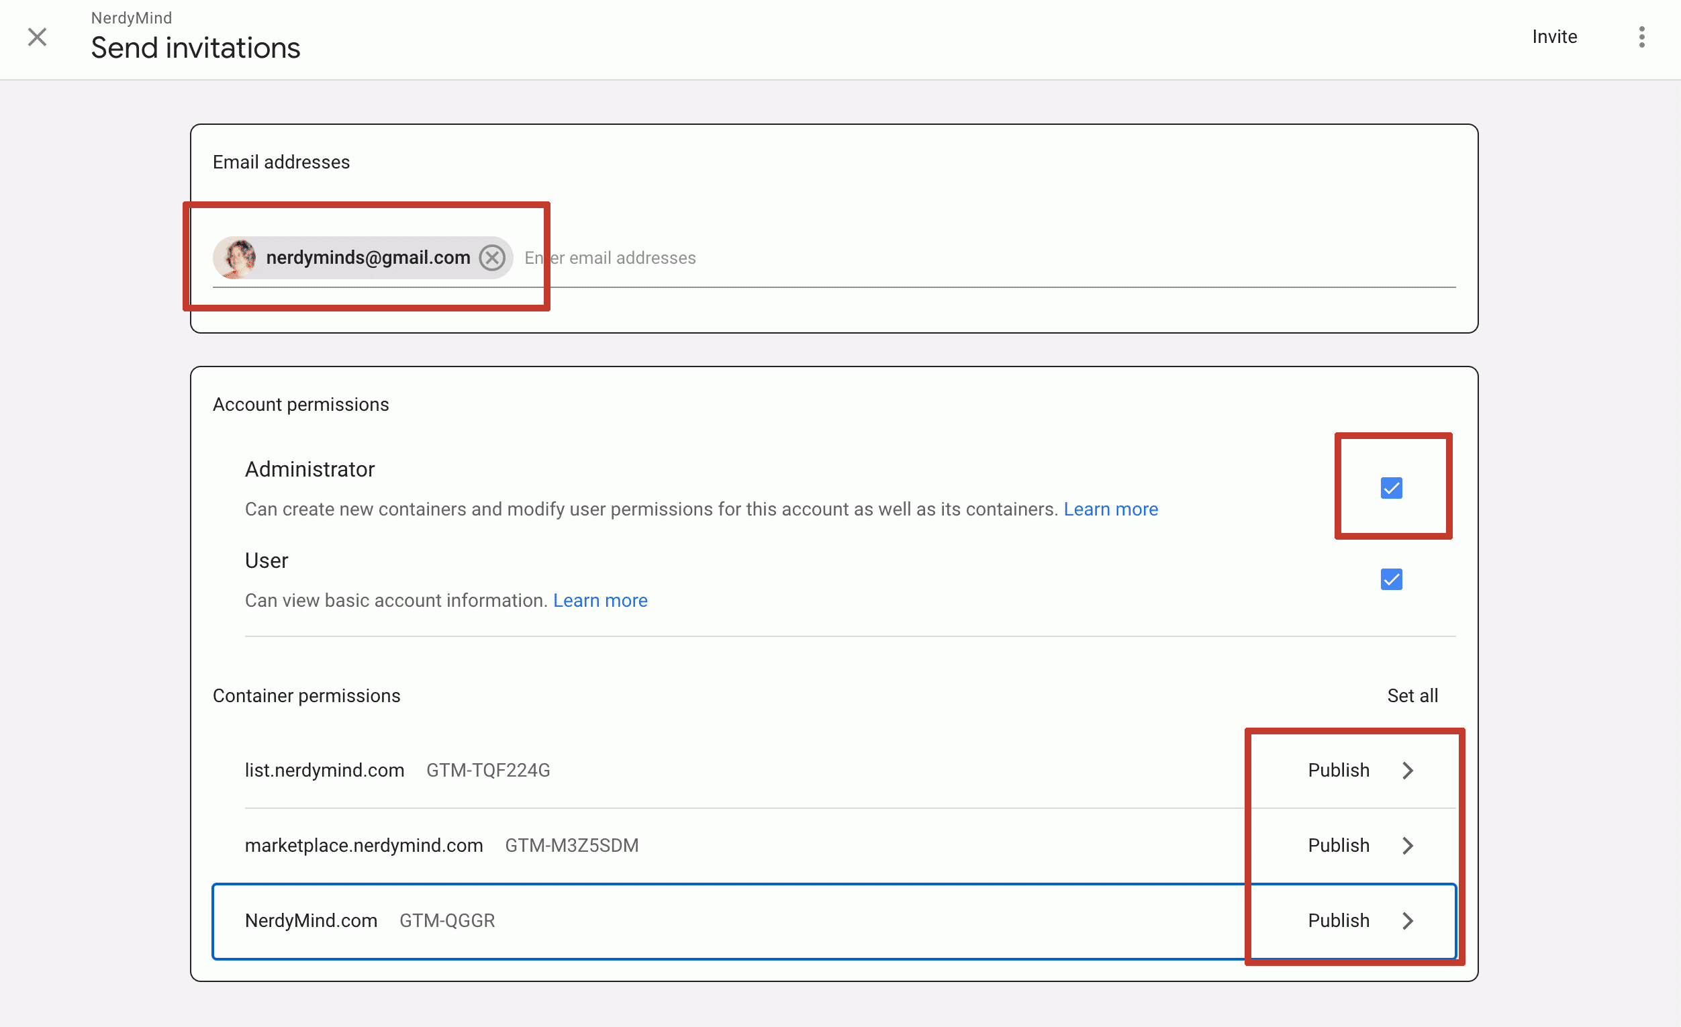
Task: Click the Invite button
Action: [1554, 37]
